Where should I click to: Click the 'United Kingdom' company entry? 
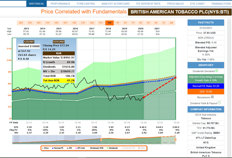point(206,147)
